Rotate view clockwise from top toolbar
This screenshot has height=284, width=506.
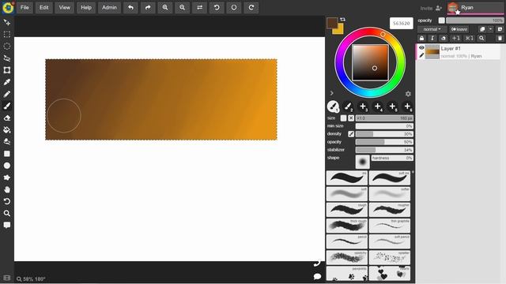pos(251,7)
